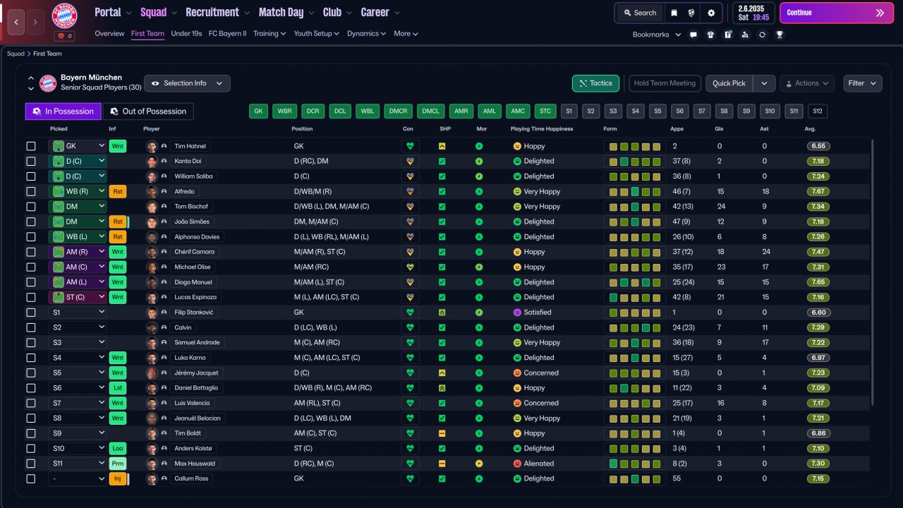The height and width of the screenshot is (508, 903).
Task: Click Michael Olise's player portrait
Action: pos(152,267)
